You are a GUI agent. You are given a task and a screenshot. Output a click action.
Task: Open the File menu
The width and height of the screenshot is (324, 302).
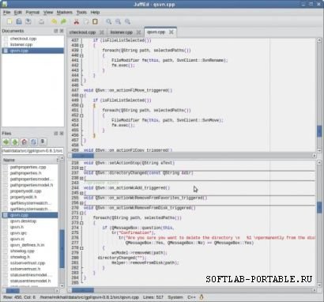[6, 13]
